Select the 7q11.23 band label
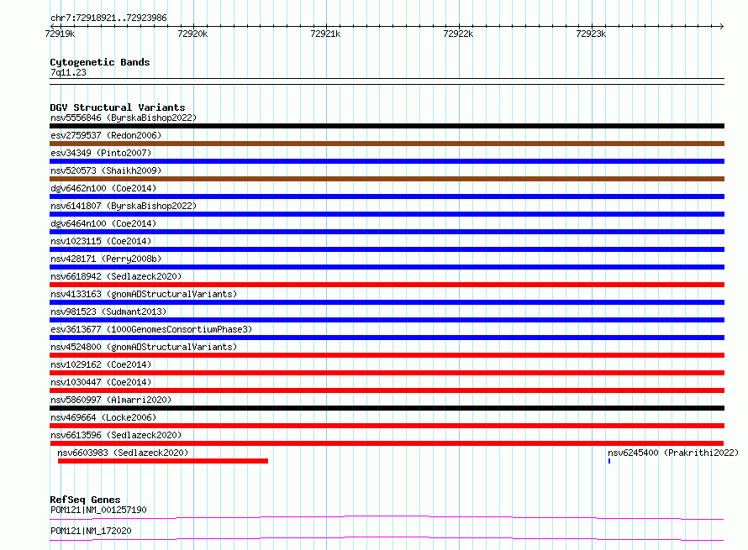Viewport: 748px width, 550px height. [x=68, y=72]
